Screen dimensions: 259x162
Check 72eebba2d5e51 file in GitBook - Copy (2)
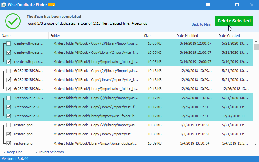[9, 98]
